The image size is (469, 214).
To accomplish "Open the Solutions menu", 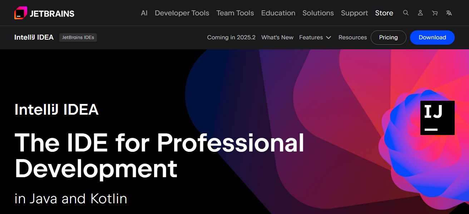I will pyautogui.click(x=318, y=13).
